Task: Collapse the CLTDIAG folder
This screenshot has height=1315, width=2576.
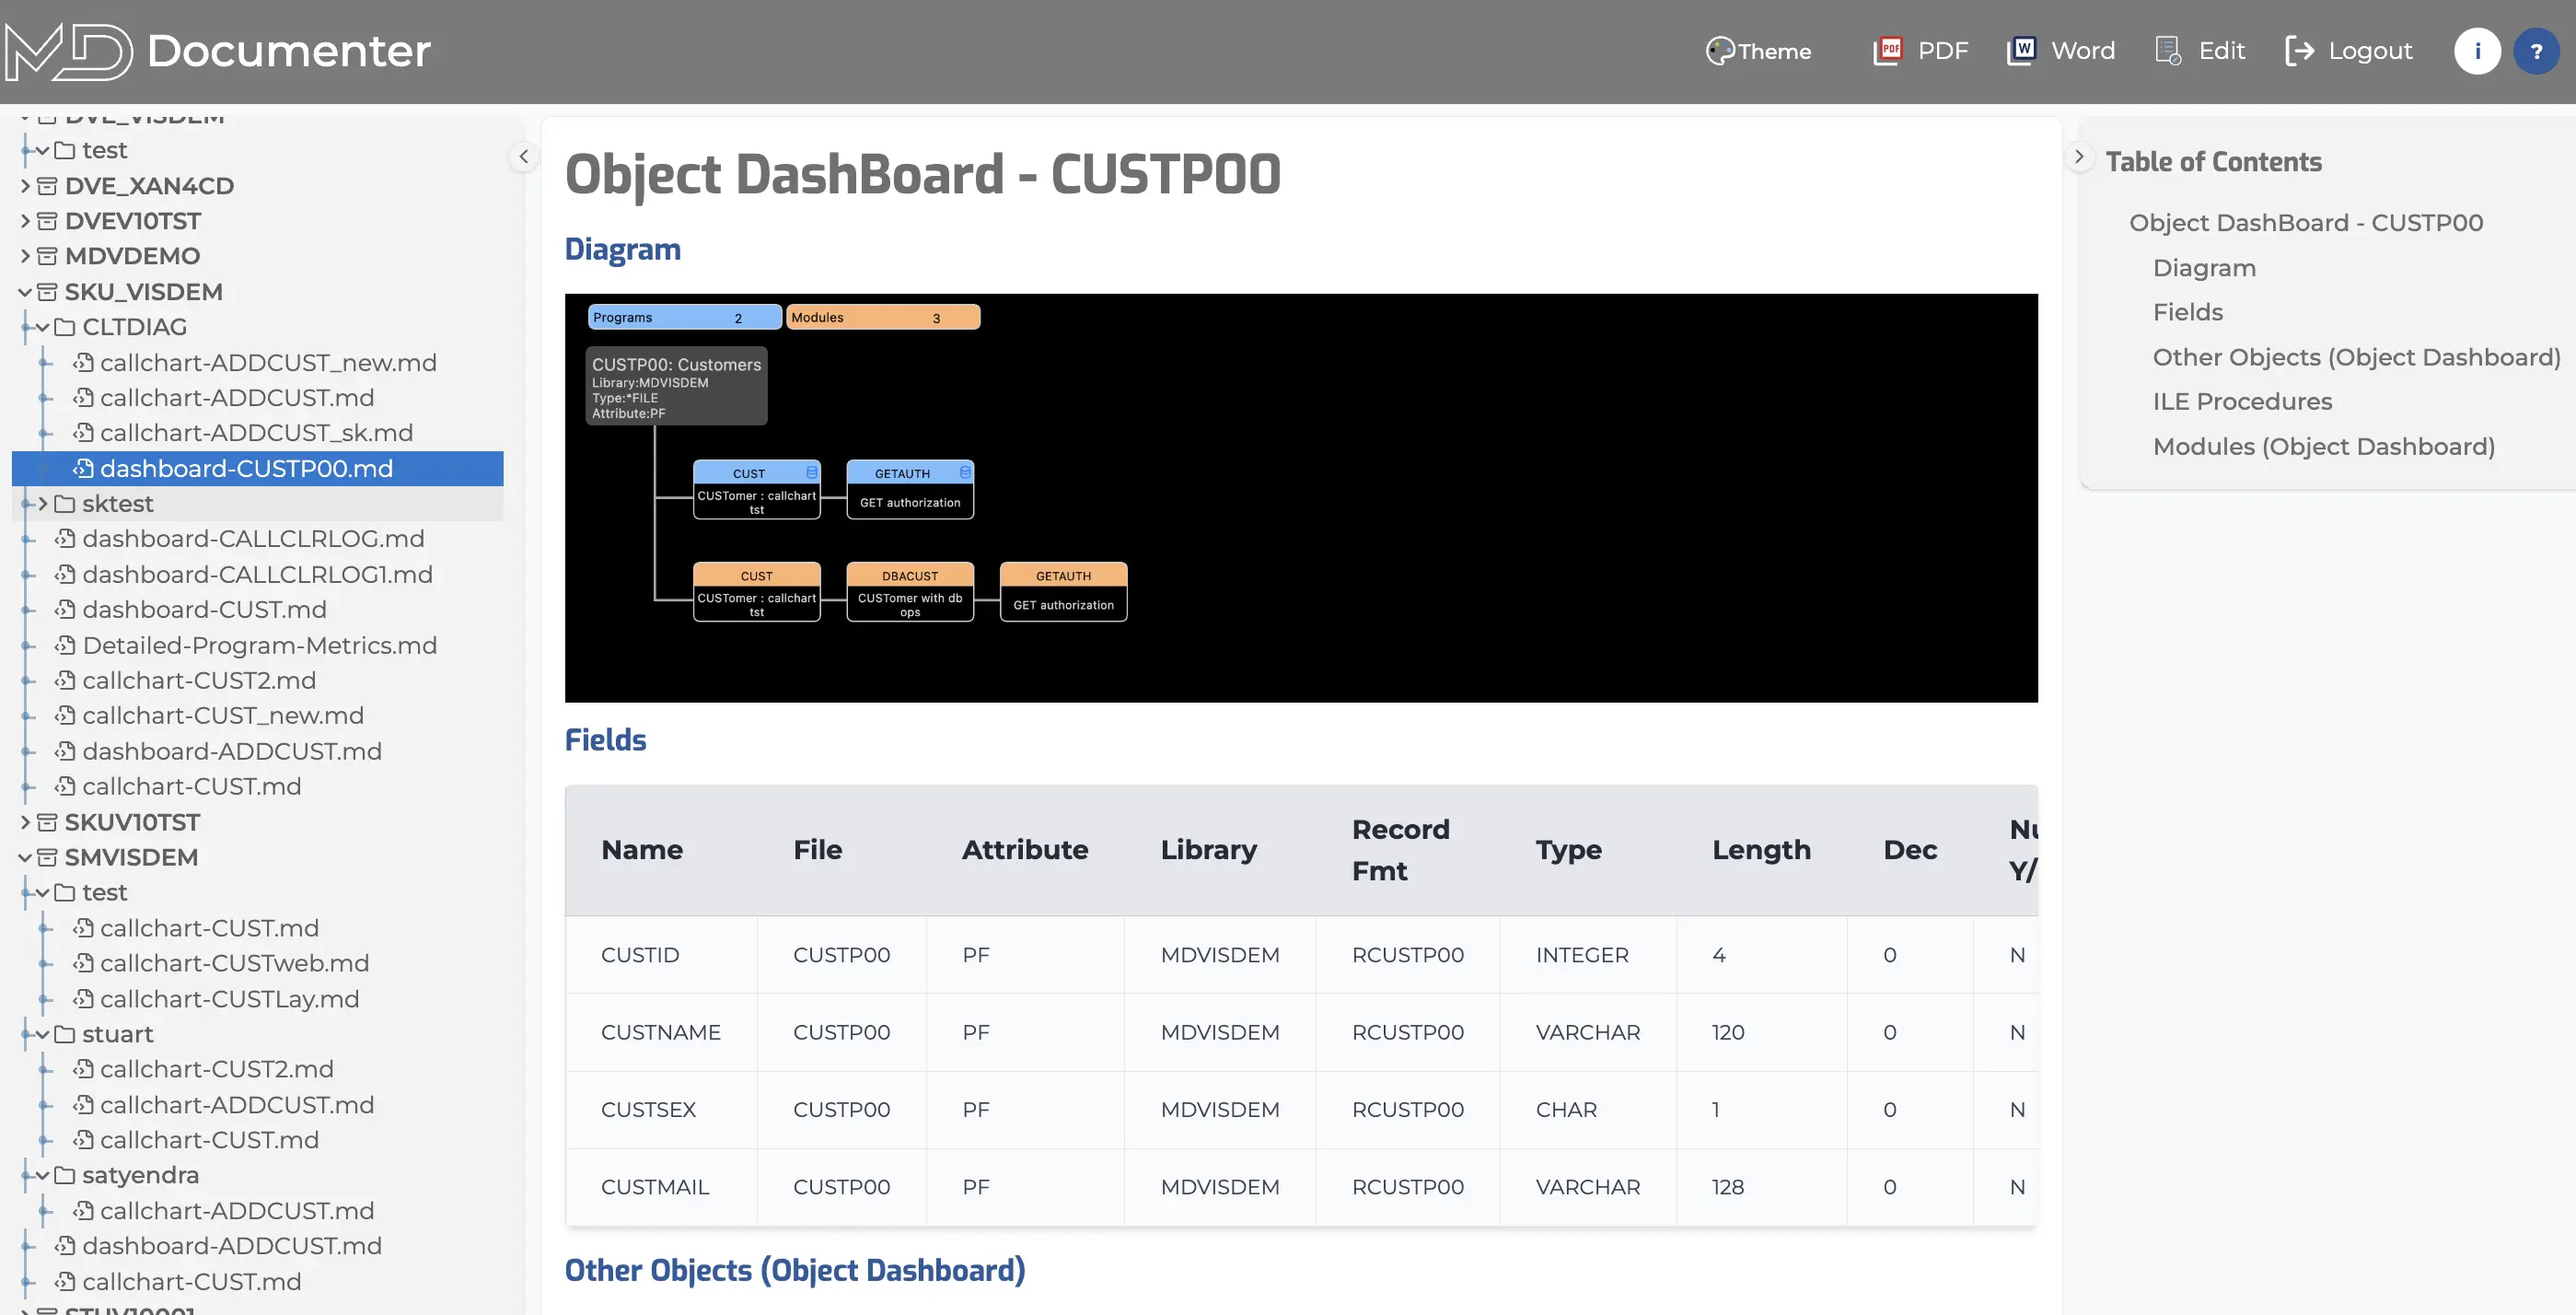Action: click(43, 327)
